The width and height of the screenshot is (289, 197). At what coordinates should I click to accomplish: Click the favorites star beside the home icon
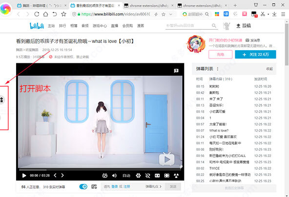pyautogui.click(x=63, y=14)
